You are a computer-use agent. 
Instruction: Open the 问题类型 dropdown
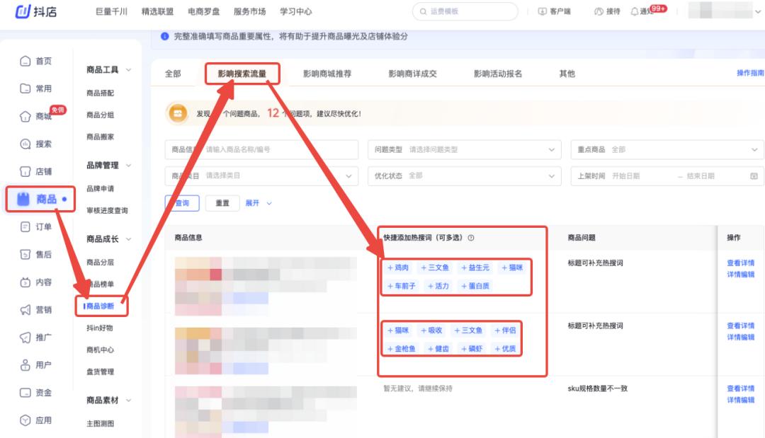click(x=464, y=149)
